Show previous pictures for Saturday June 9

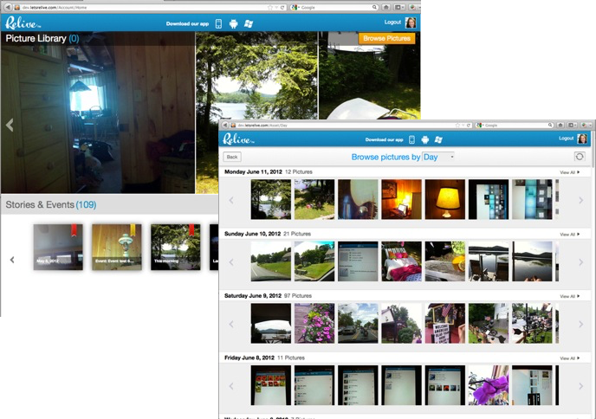231,324
